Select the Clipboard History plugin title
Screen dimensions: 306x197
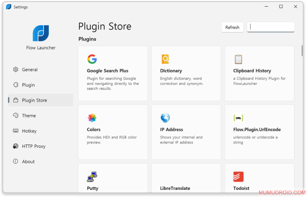coord(252,71)
